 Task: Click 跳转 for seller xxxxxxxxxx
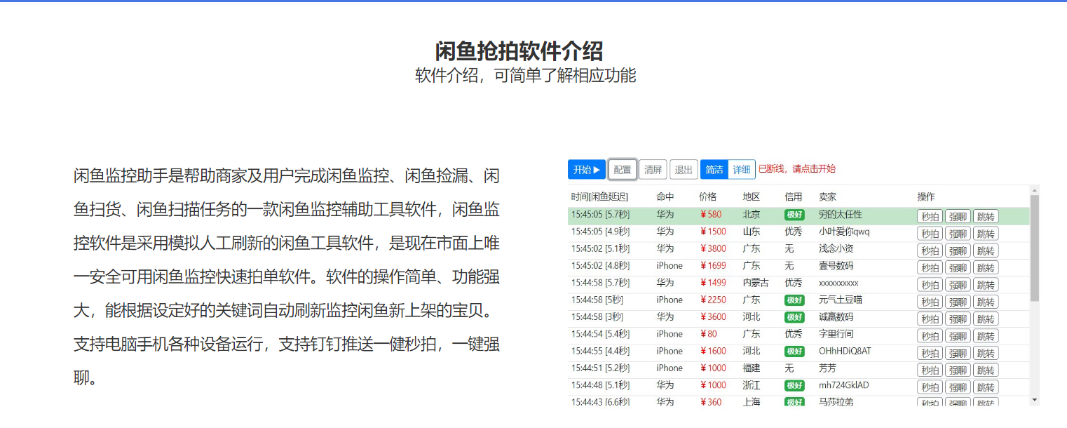[986, 285]
